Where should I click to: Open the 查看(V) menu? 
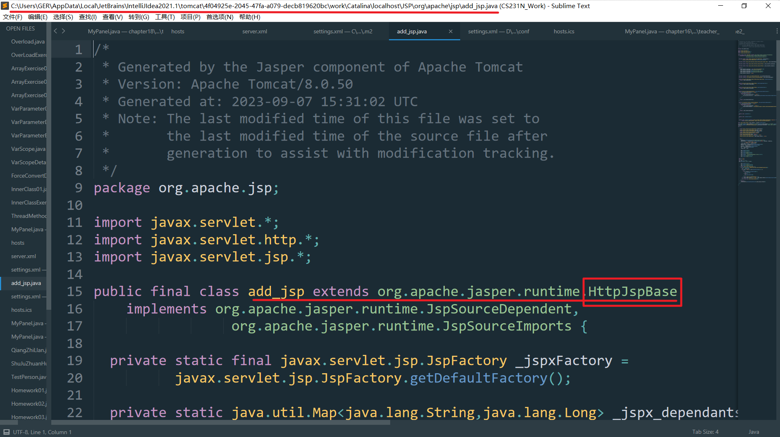tap(113, 17)
